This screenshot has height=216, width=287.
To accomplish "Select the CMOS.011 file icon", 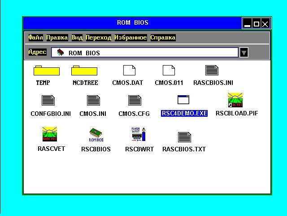I will (169, 70).
